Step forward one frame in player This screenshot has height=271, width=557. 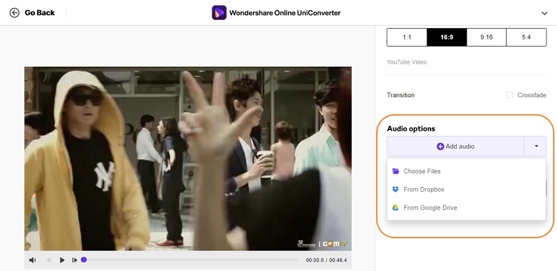pyautogui.click(x=75, y=261)
